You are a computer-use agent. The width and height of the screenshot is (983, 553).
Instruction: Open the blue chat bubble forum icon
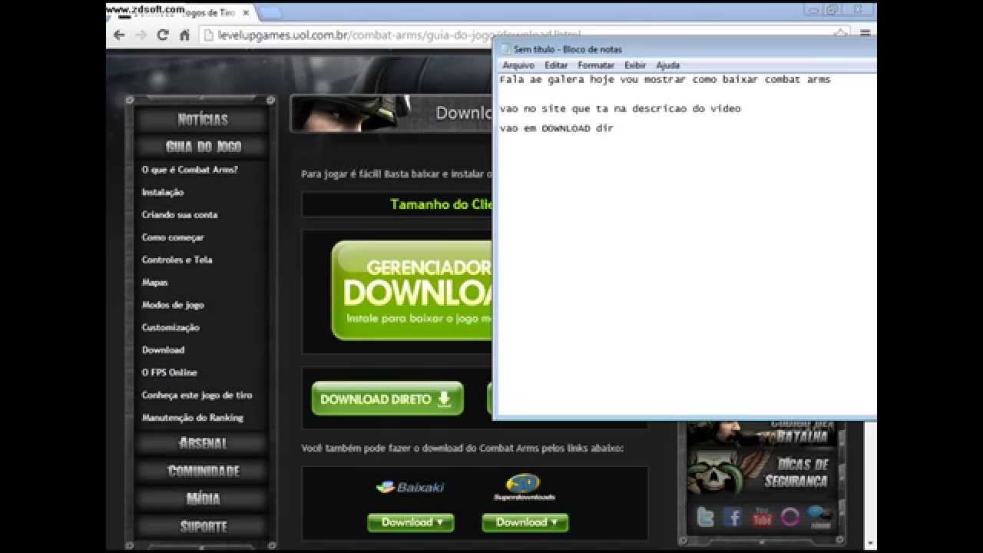819,517
